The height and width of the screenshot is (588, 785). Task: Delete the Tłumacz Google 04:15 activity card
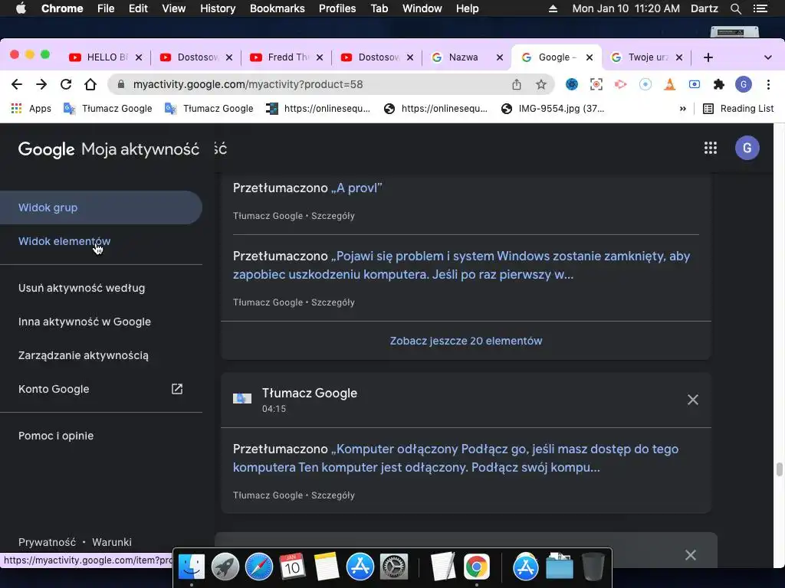click(x=693, y=400)
